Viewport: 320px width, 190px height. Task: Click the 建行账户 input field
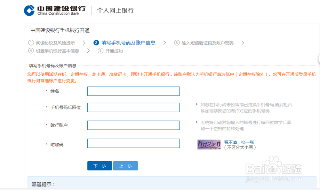(133, 125)
